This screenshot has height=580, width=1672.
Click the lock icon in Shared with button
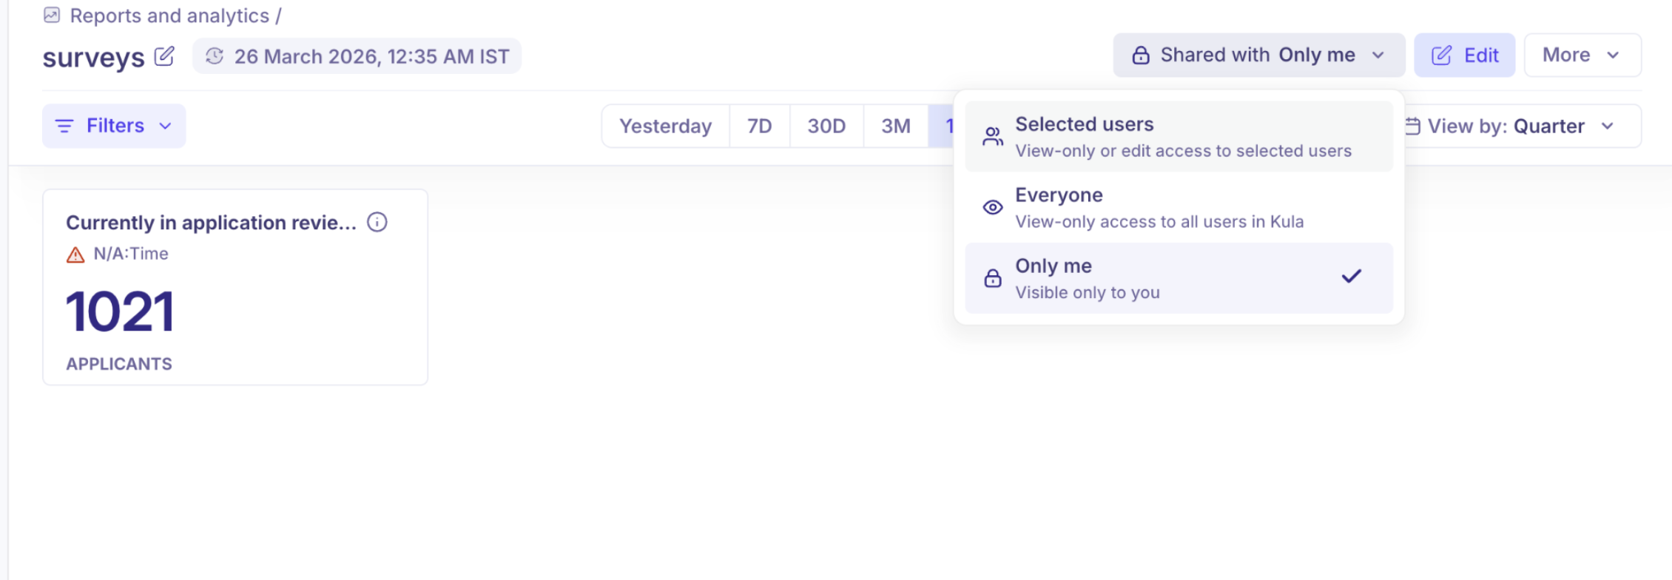pos(1141,55)
